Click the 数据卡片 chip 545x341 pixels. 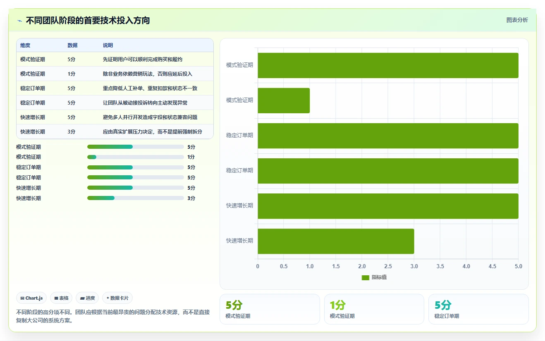[117, 298]
